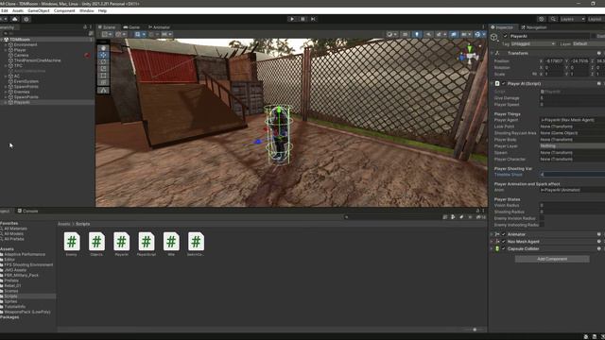Click the Timebtw Shoot value field
The width and height of the screenshot is (605, 340).
572,175
